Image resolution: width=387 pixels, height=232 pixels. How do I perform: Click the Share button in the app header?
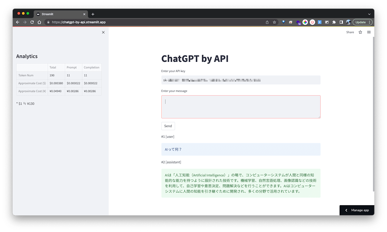(x=350, y=32)
